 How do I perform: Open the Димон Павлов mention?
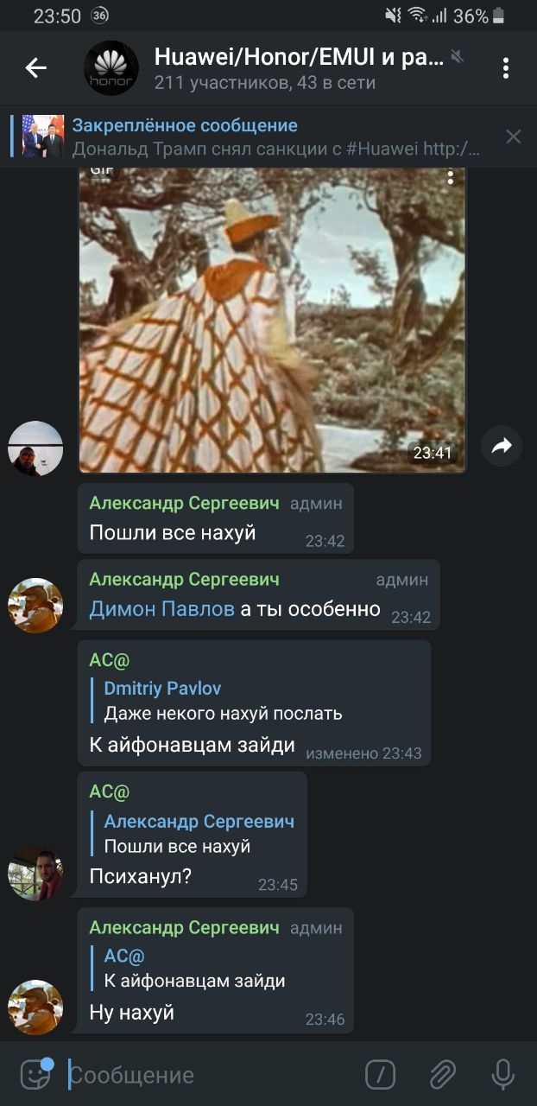tap(161, 609)
